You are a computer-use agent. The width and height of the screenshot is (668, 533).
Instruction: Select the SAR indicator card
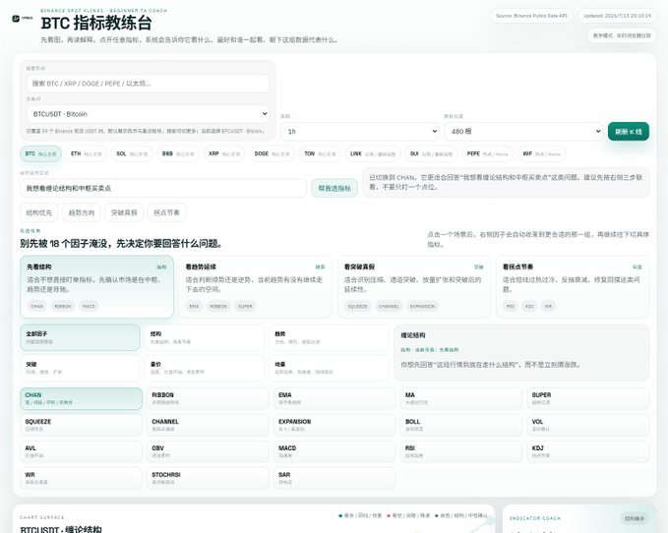334,478
